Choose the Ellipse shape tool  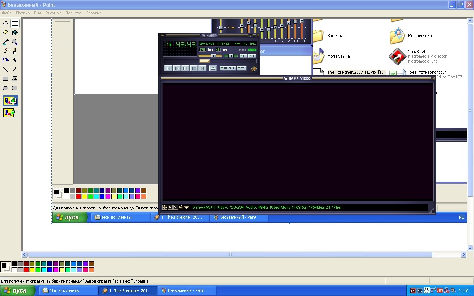click(6, 88)
